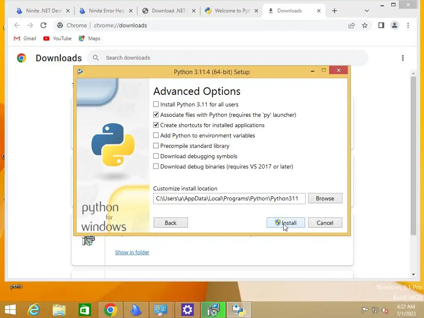424x318 pixels.
Task: Uncheck Create shortcuts for installed applications
Action: 156,125
